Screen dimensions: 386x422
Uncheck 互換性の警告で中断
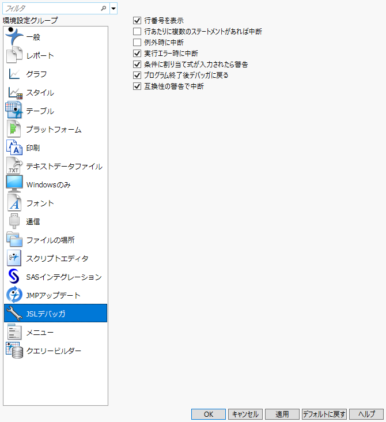(x=137, y=86)
